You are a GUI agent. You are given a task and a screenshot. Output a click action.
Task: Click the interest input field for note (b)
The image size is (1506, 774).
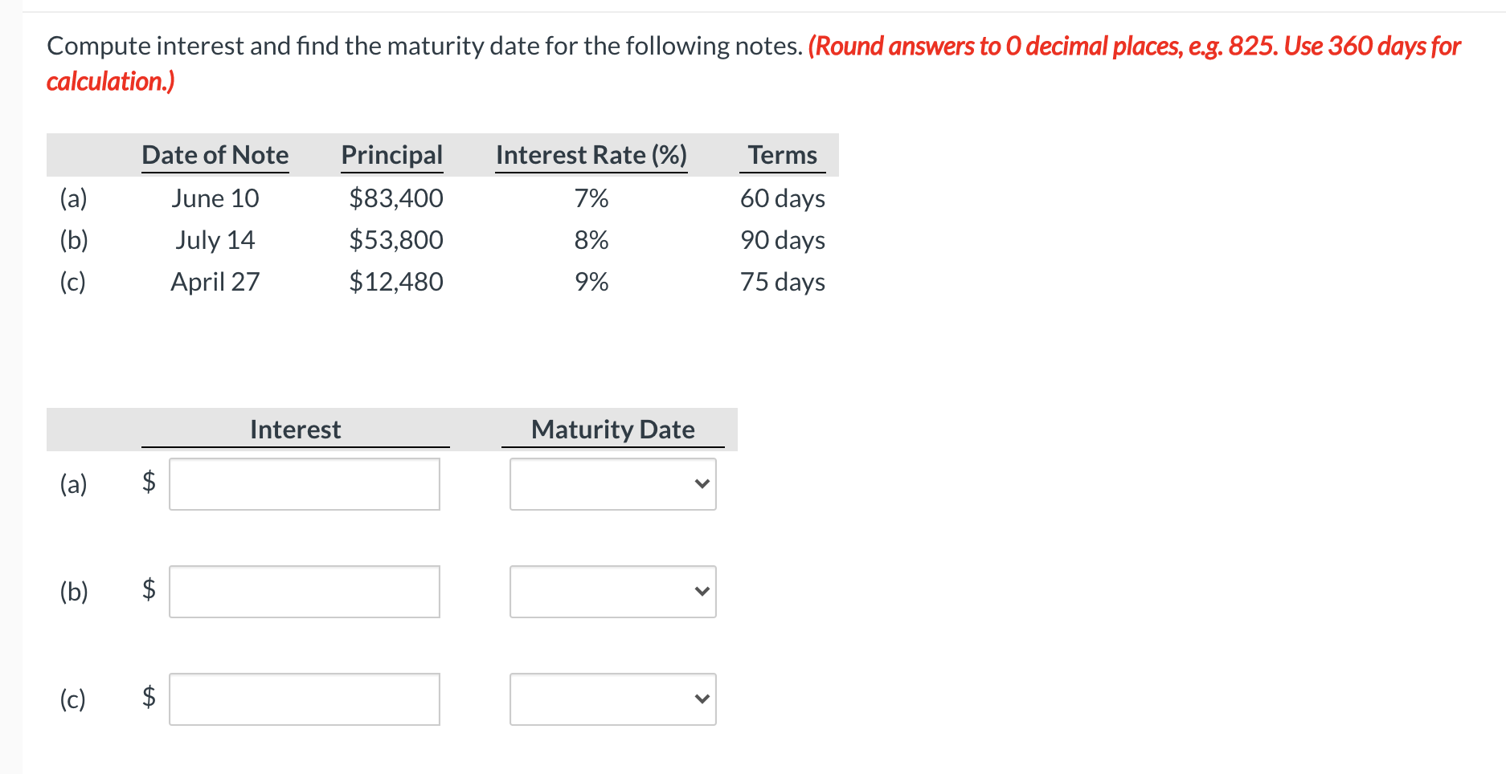pos(304,592)
